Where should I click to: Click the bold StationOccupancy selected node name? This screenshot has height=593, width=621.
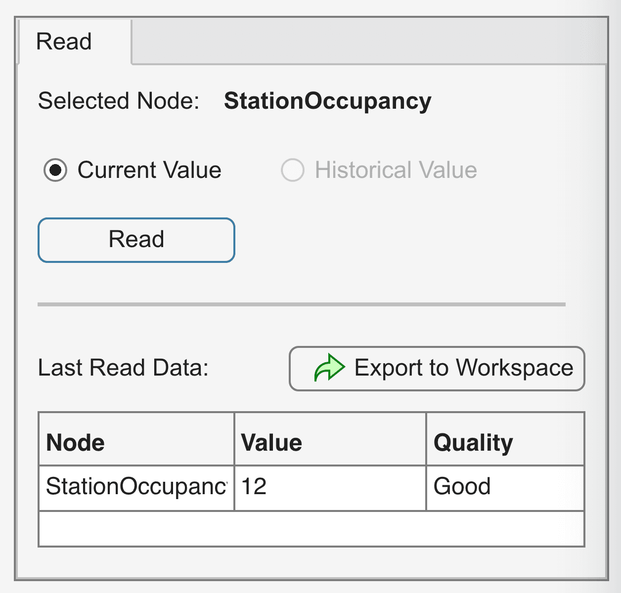328,101
